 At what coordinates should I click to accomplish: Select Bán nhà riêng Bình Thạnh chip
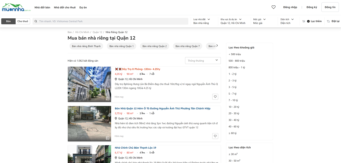tap(86, 46)
